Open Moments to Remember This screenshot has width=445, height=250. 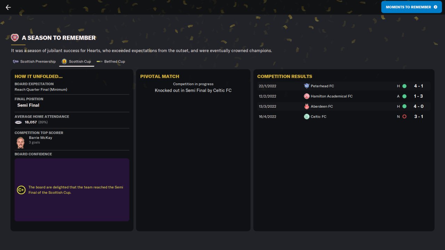tap(411, 7)
